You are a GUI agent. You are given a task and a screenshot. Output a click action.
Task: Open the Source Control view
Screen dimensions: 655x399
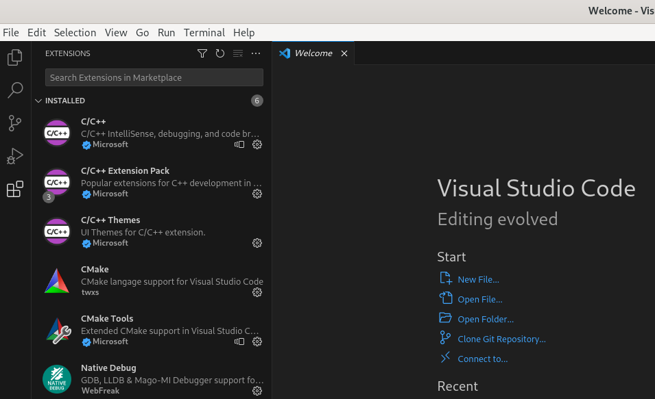pos(14,123)
